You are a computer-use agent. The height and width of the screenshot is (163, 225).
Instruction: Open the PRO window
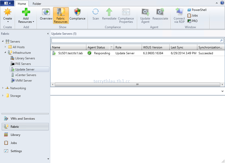195,21
